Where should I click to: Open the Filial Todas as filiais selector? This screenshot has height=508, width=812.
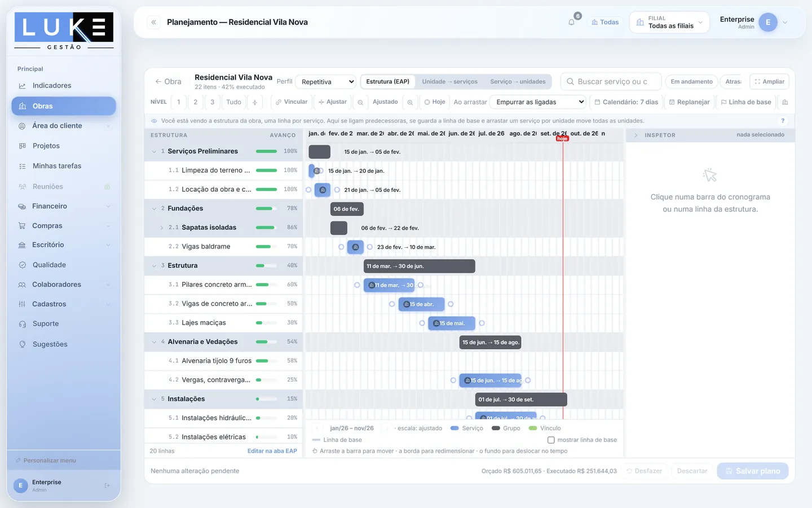(669, 22)
